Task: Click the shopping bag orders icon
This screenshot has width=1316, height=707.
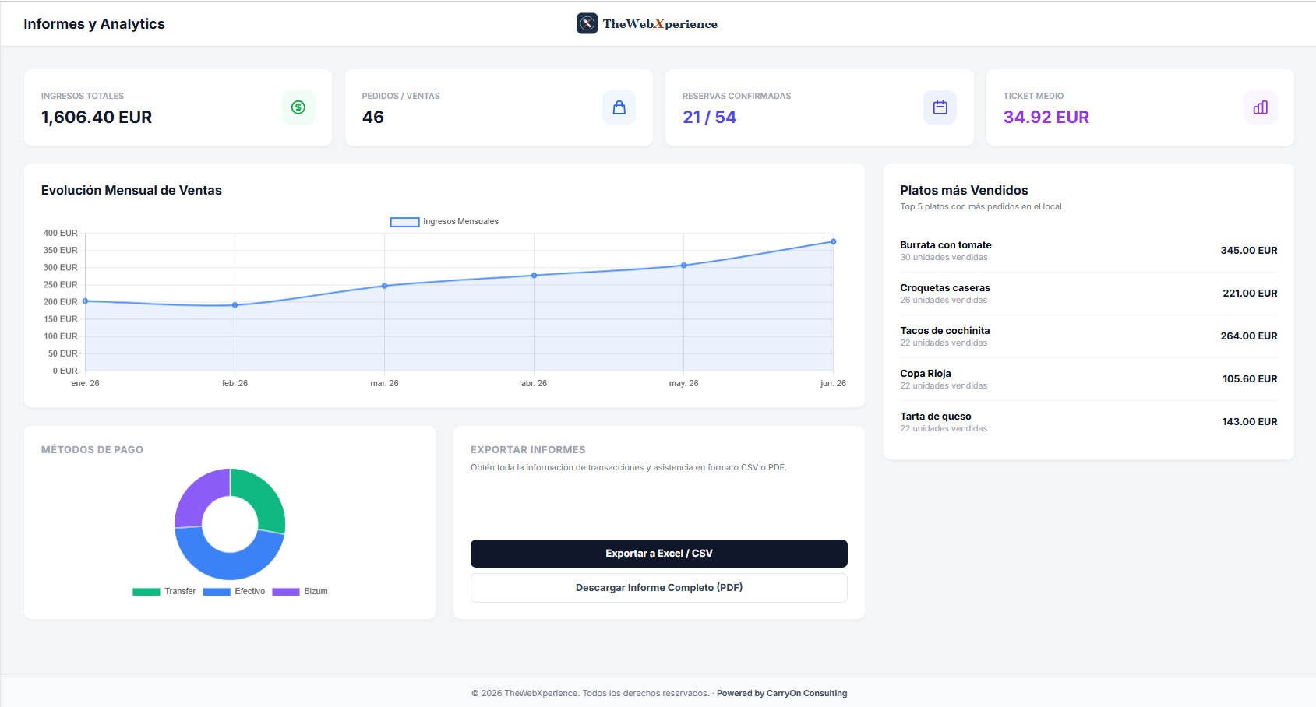Action: click(619, 107)
